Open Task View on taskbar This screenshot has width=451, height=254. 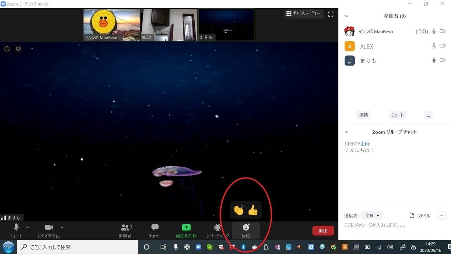tap(163, 247)
